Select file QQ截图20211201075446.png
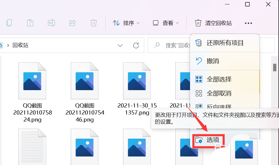The height and width of the screenshot is (165, 279). click(x=85, y=92)
